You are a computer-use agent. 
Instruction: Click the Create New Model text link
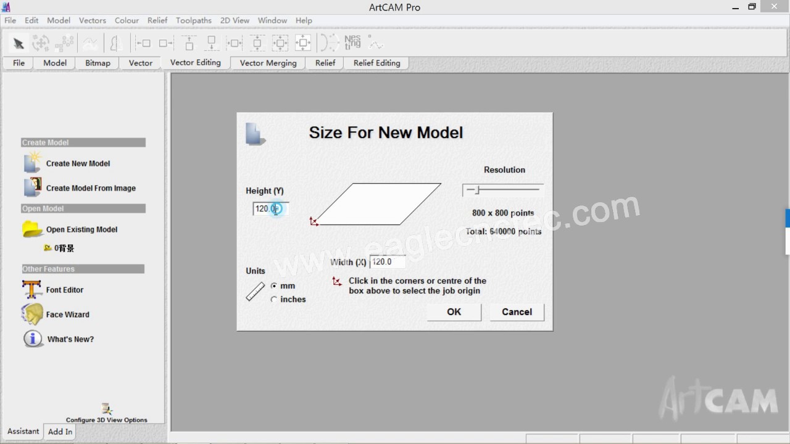pyautogui.click(x=78, y=163)
